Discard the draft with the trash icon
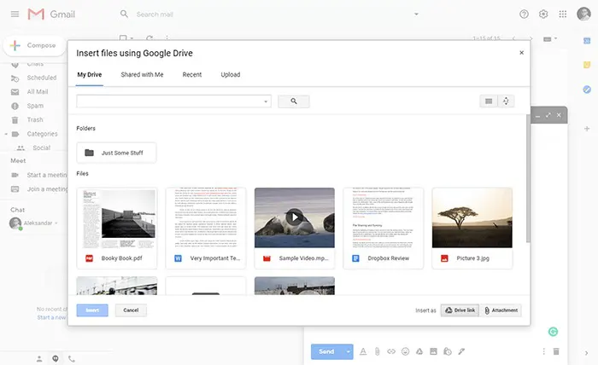Viewport: 598px width, 365px height. tap(556, 351)
